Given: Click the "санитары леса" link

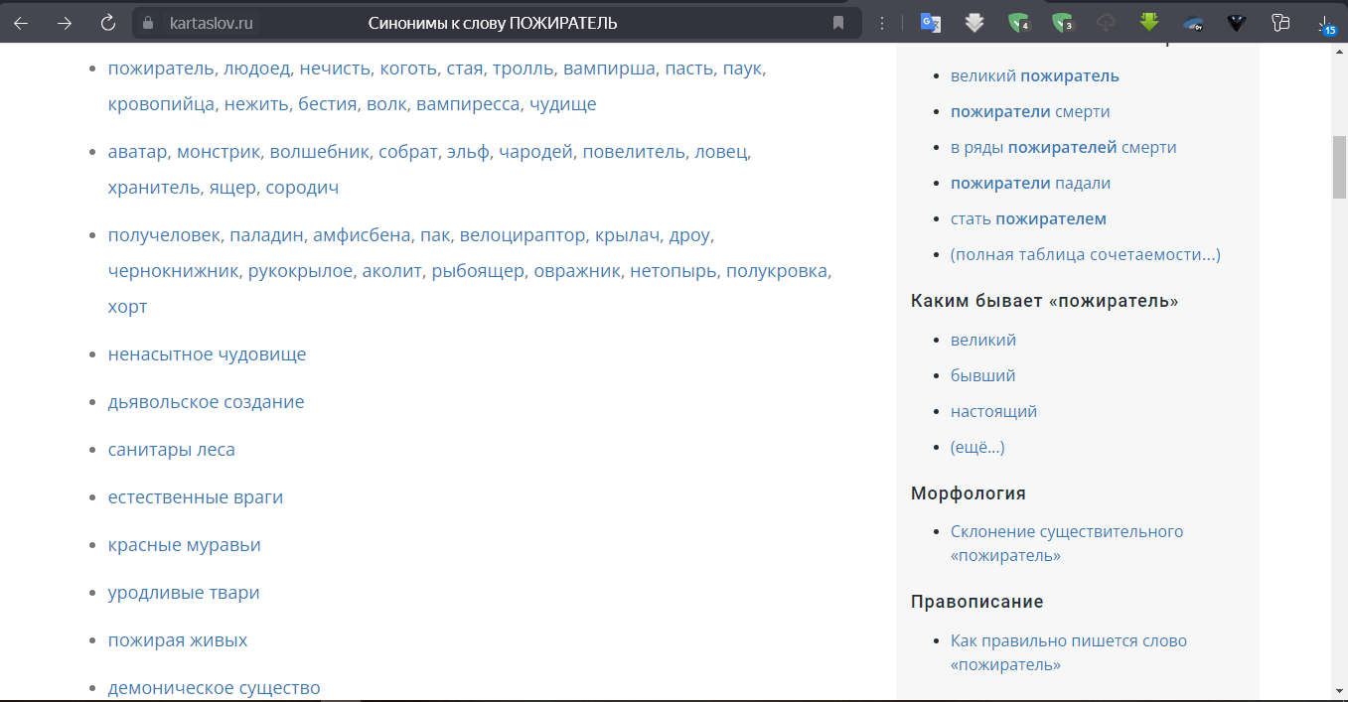Looking at the screenshot, I should [171, 450].
